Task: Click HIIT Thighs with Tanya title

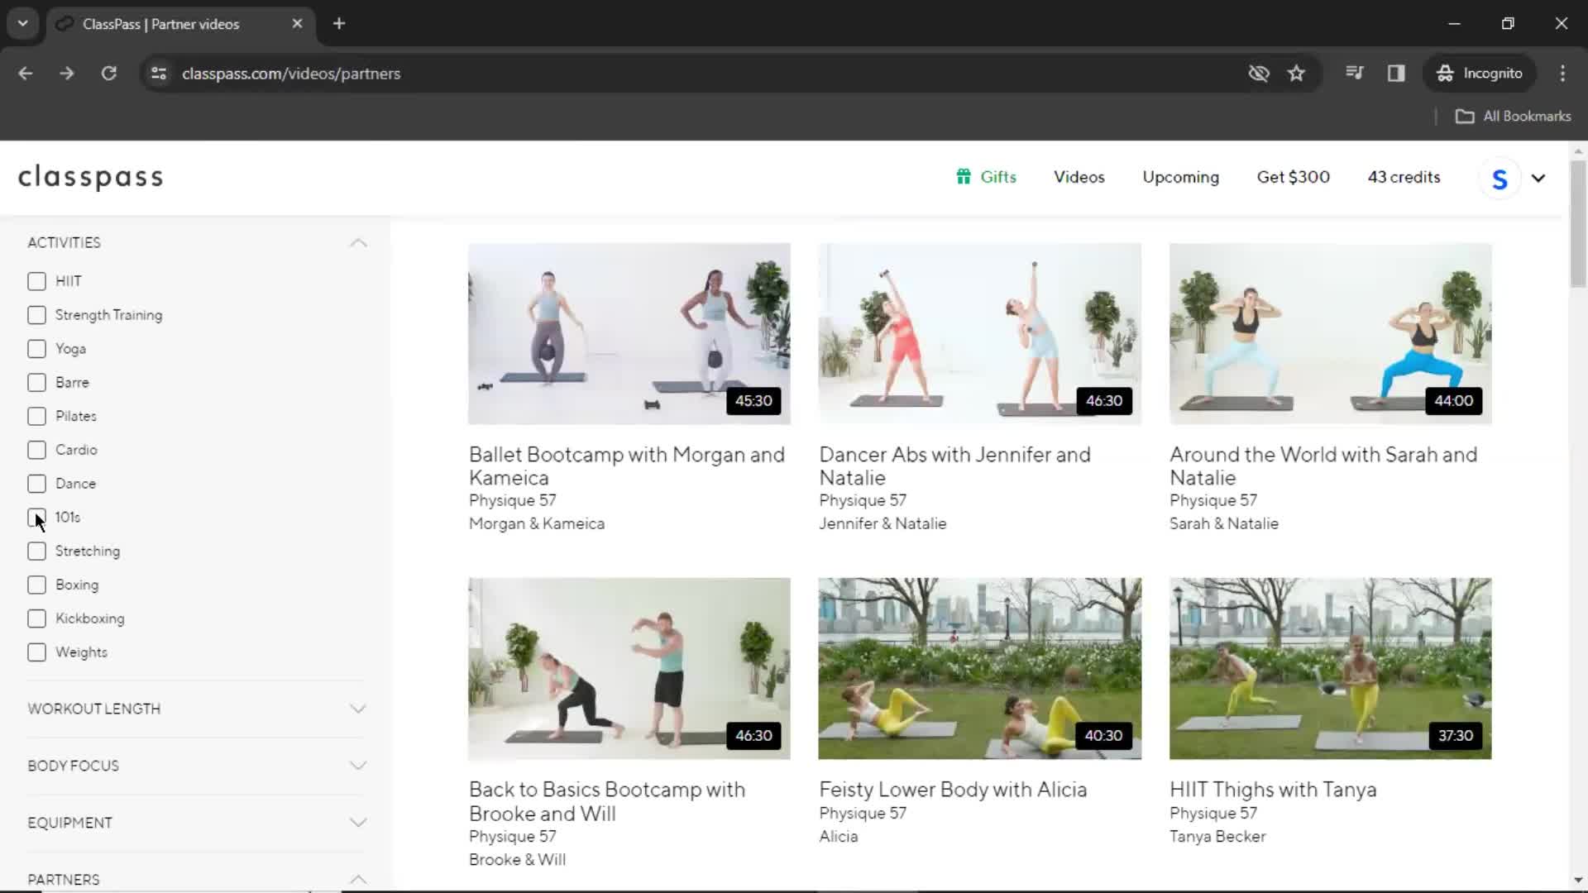Action: [x=1273, y=790]
